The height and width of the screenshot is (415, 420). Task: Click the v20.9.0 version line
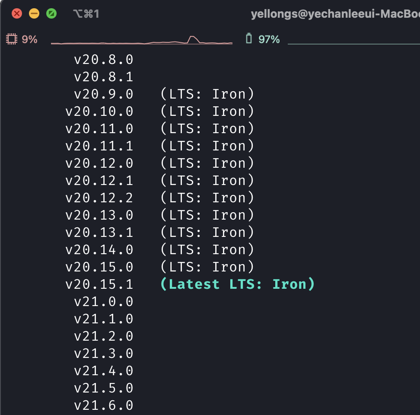[x=104, y=94]
